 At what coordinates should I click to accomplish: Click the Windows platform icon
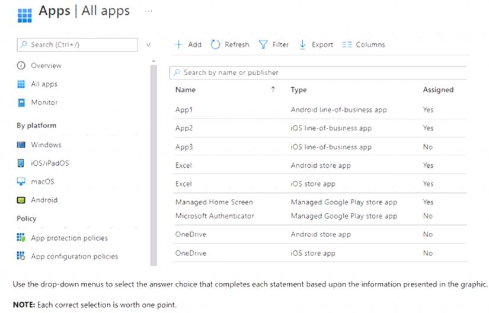tap(21, 145)
